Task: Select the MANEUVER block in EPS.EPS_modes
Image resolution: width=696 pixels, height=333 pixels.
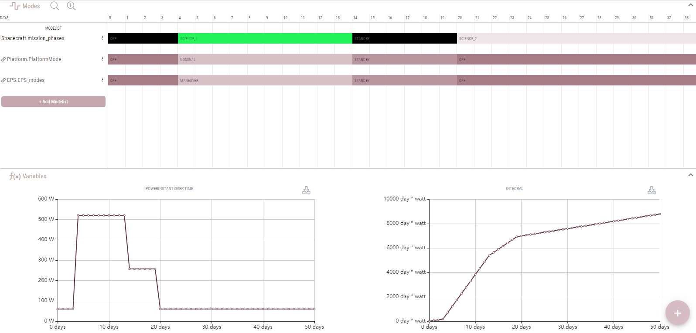Action: coord(265,80)
